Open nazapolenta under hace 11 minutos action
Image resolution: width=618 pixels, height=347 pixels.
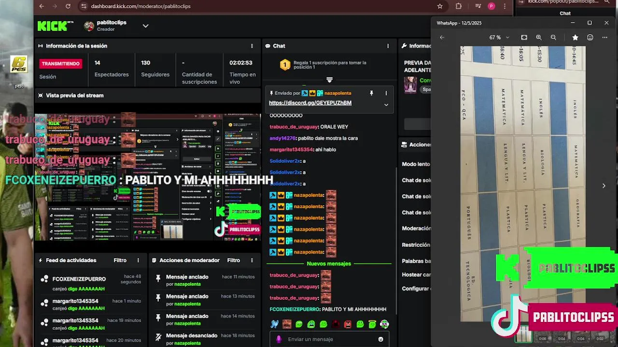click(x=187, y=284)
